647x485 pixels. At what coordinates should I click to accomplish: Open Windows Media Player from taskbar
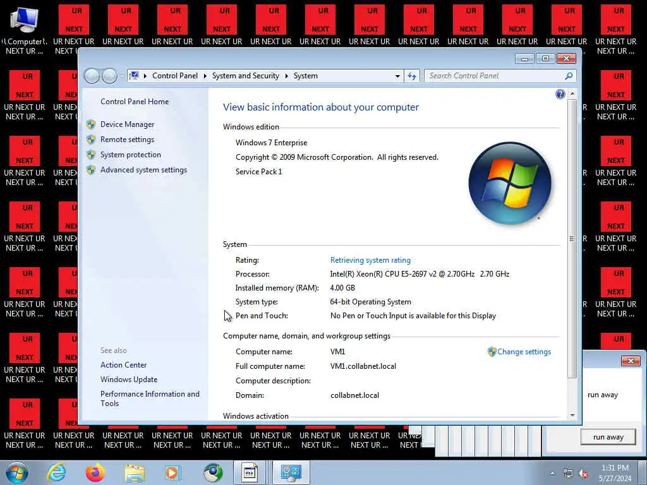(x=172, y=472)
